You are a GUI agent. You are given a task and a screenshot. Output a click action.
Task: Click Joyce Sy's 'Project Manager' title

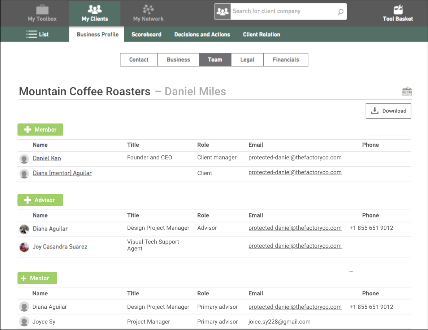tap(148, 322)
